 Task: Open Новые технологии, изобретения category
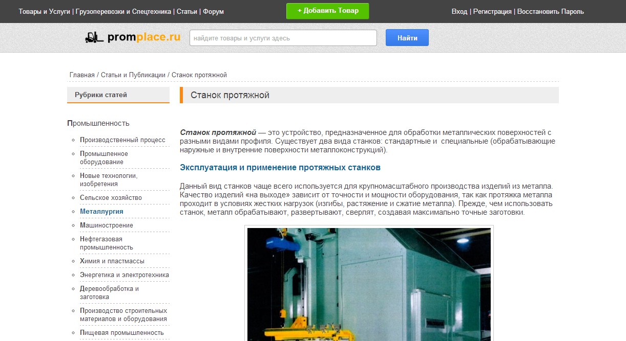point(109,180)
